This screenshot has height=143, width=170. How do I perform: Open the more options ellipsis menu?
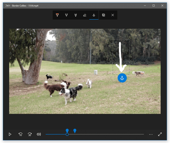[x=151, y=134]
